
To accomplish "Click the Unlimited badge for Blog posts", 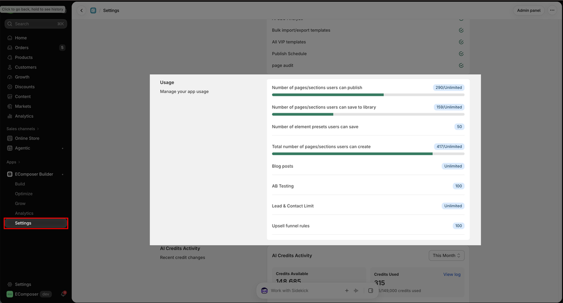I will coord(453,166).
